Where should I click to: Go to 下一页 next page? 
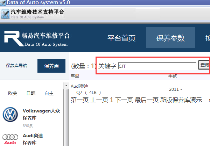[124, 100]
